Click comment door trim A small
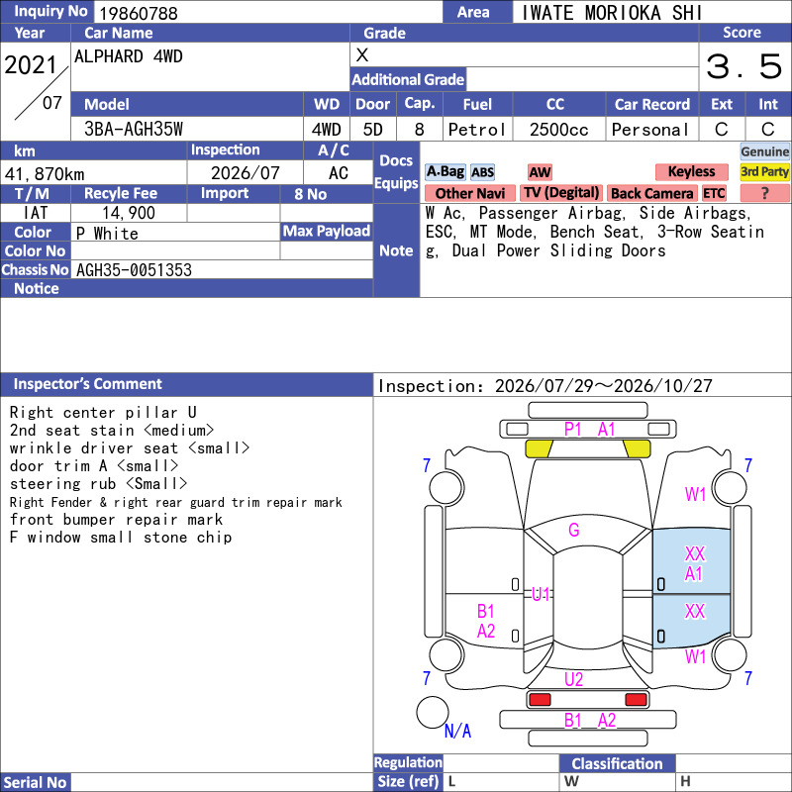 click(94, 465)
